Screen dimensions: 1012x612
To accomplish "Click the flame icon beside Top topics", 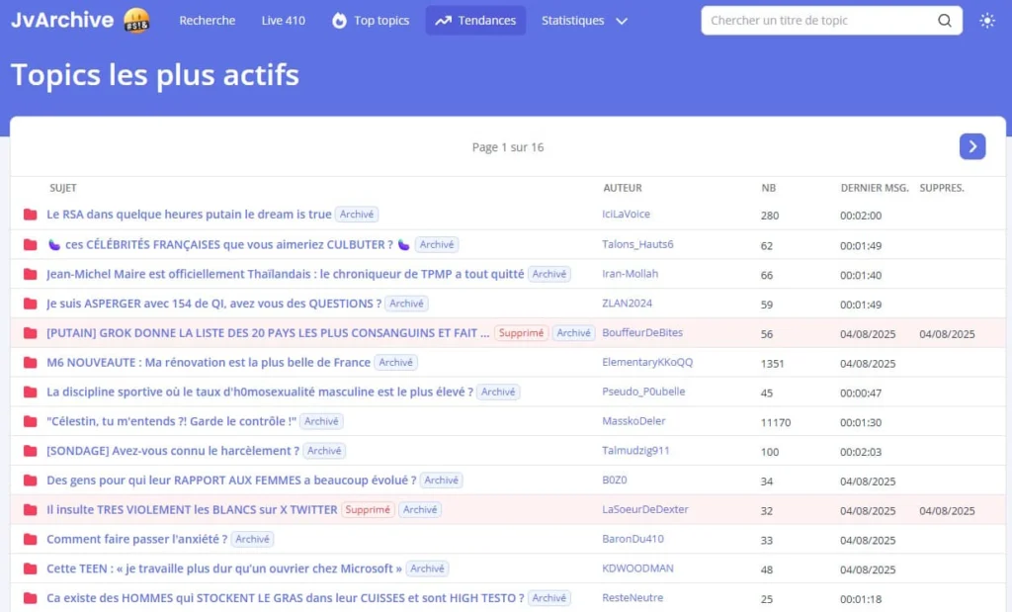I will click(340, 21).
